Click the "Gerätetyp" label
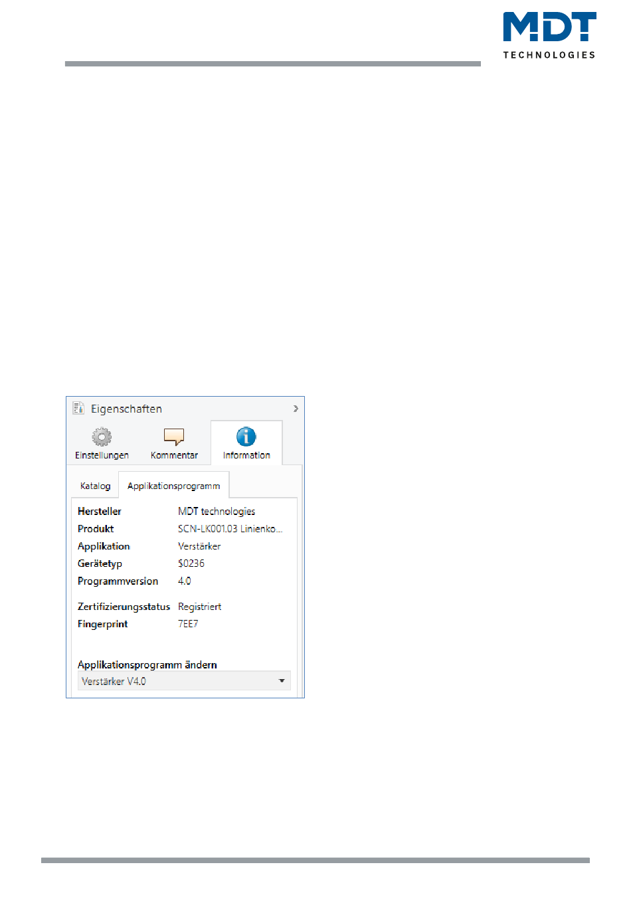The width and height of the screenshot is (631, 903). click(100, 563)
